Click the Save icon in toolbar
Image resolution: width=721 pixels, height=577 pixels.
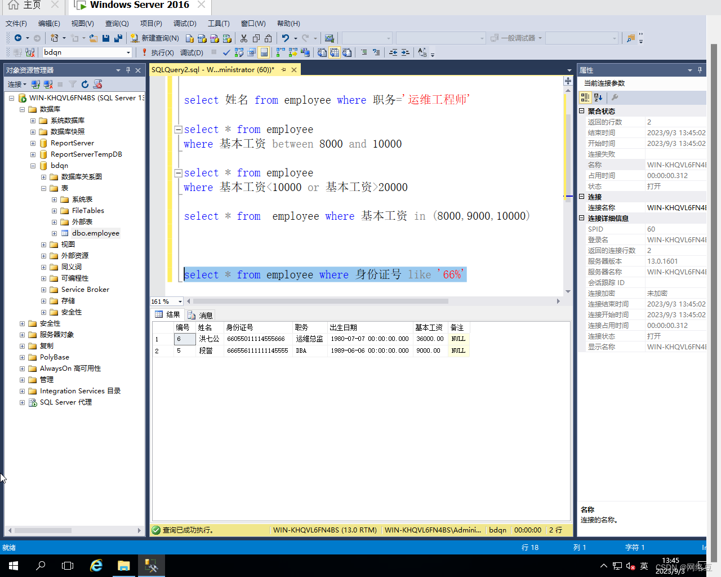(x=106, y=38)
